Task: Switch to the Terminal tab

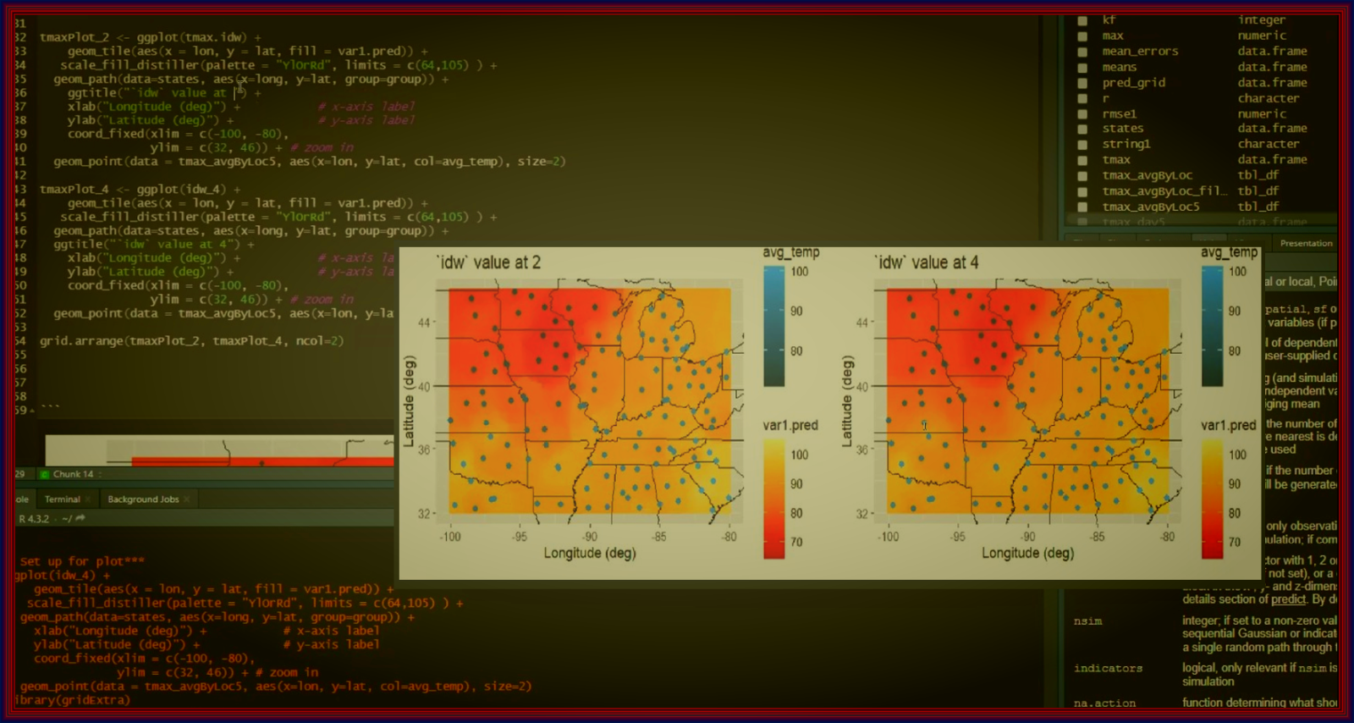Action: pos(62,499)
